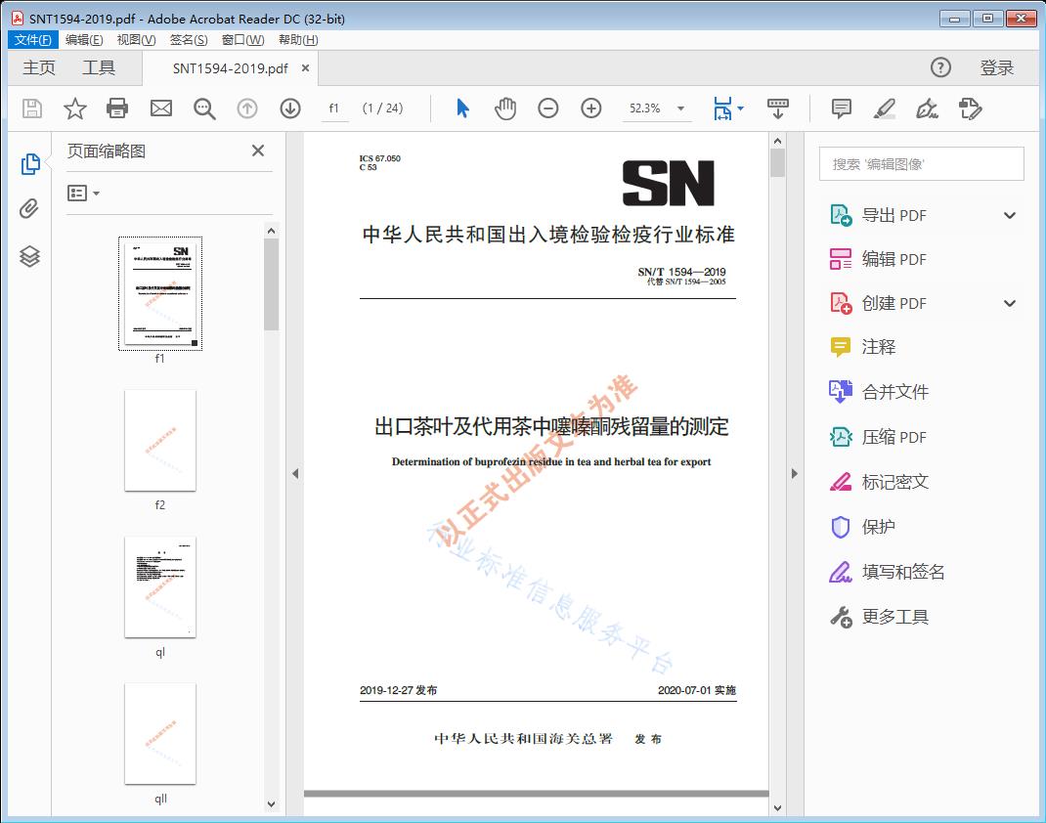Open the 视图(V) menu
1046x823 pixels.
136,40
